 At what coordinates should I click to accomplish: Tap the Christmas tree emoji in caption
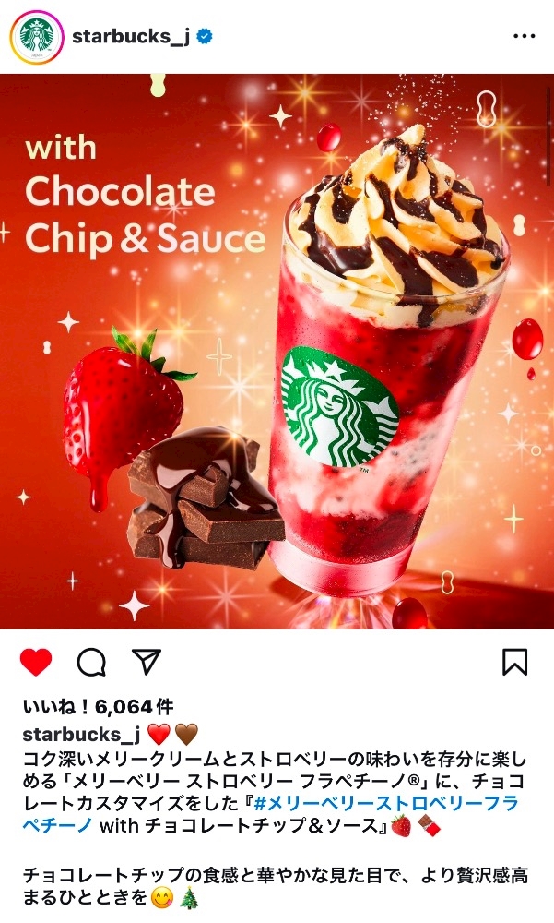point(188,898)
